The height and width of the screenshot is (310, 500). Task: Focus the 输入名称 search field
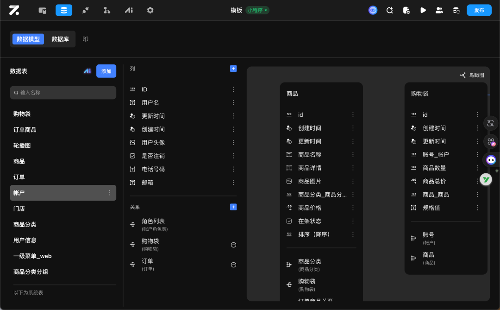click(x=63, y=93)
